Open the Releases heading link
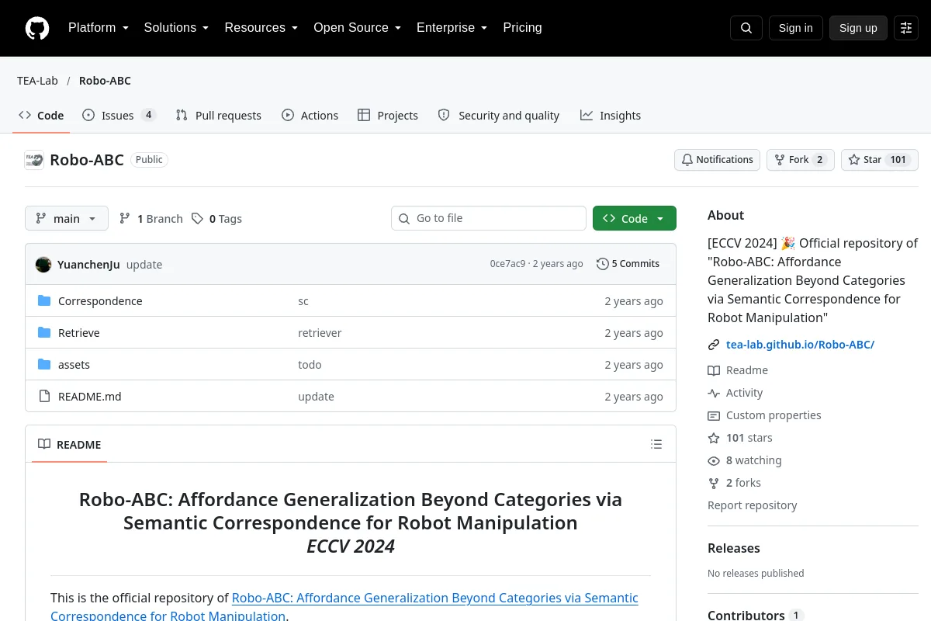The image size is (931, 621). tap(734, 548)
